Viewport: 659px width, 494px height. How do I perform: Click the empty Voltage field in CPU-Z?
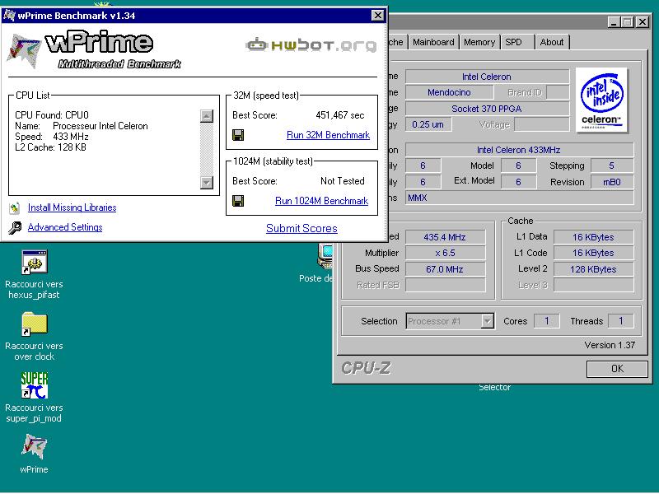point(541,125)
